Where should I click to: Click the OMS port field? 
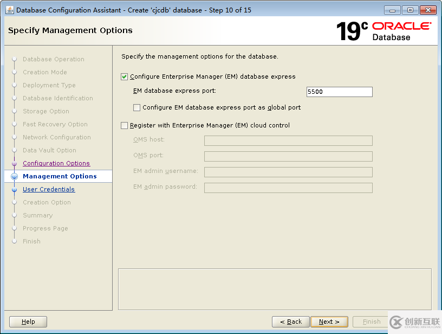288,156
